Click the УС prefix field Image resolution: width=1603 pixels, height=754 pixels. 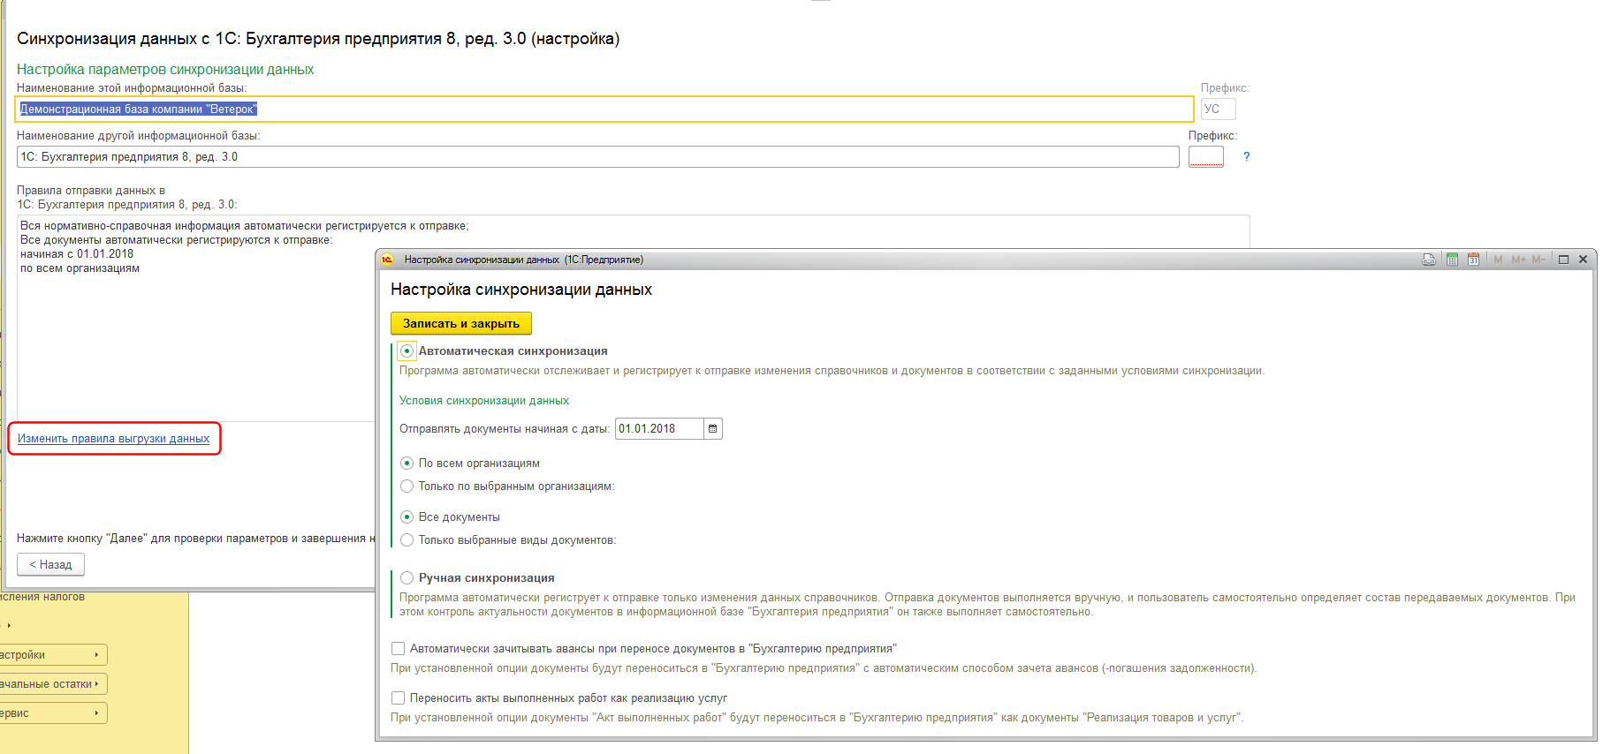[1218, 109]
